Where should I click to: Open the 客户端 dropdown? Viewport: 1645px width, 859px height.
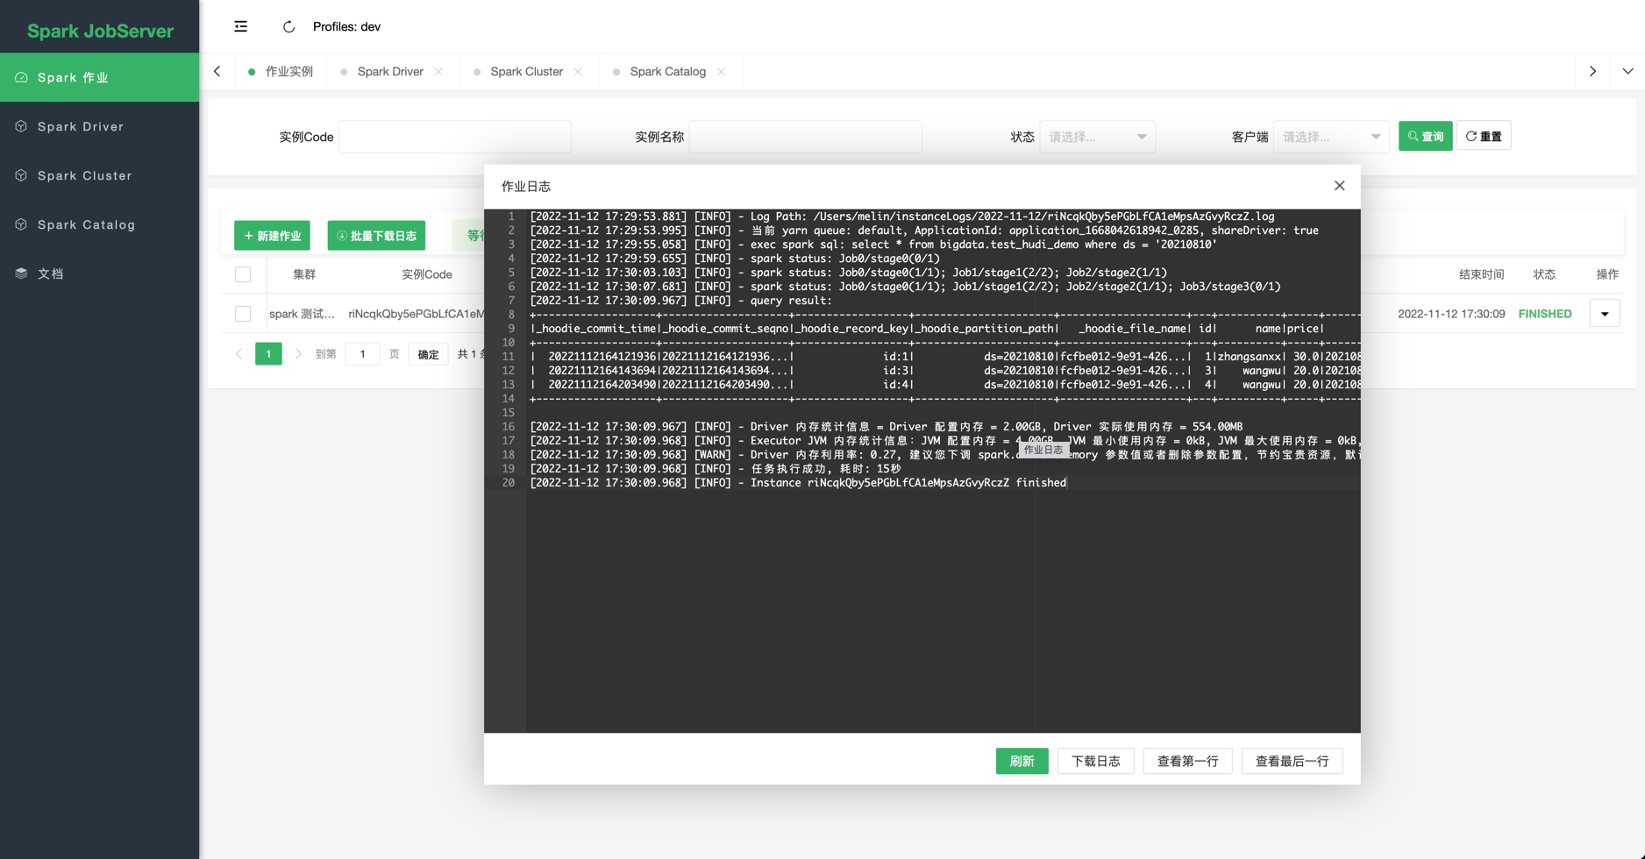(1330, 137)
